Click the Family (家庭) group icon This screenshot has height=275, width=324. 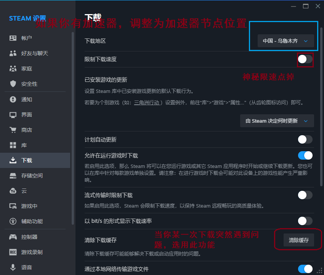13,69
